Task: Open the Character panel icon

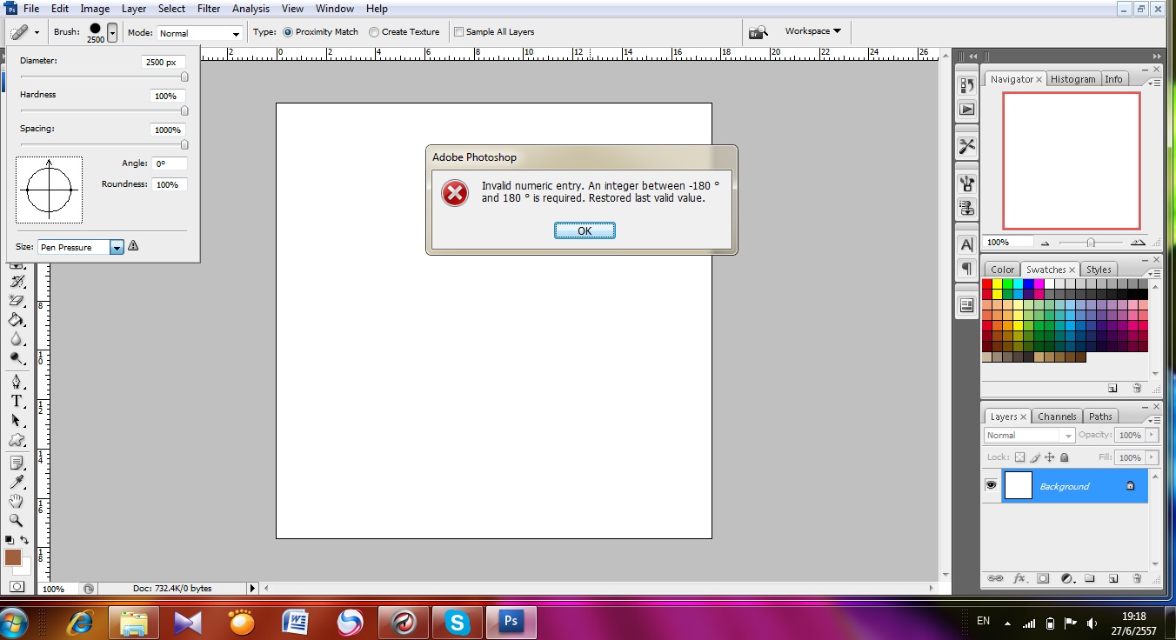Action: (966, 244)
